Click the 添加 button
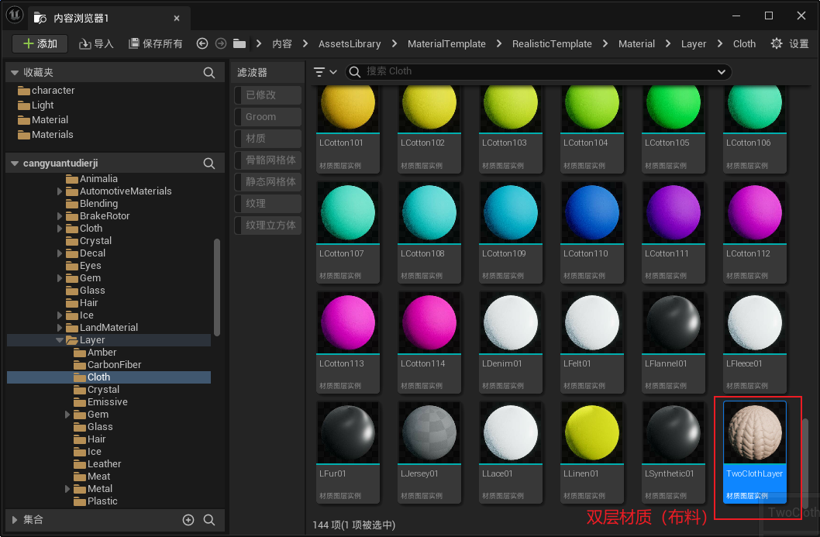Screen dimensions: 820x537 40,44
